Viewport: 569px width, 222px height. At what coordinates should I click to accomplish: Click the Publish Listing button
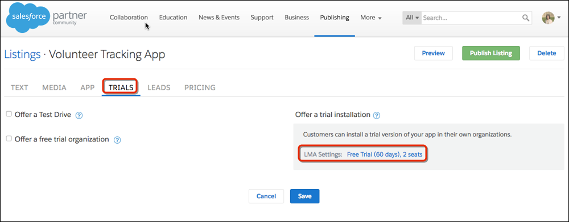491,53
